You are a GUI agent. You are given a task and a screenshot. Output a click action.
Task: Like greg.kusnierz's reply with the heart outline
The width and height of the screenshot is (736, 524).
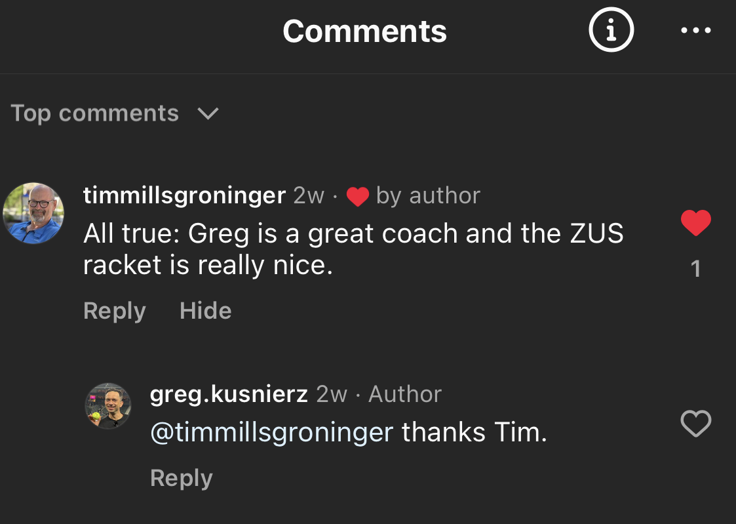click(x=695, y=424)
